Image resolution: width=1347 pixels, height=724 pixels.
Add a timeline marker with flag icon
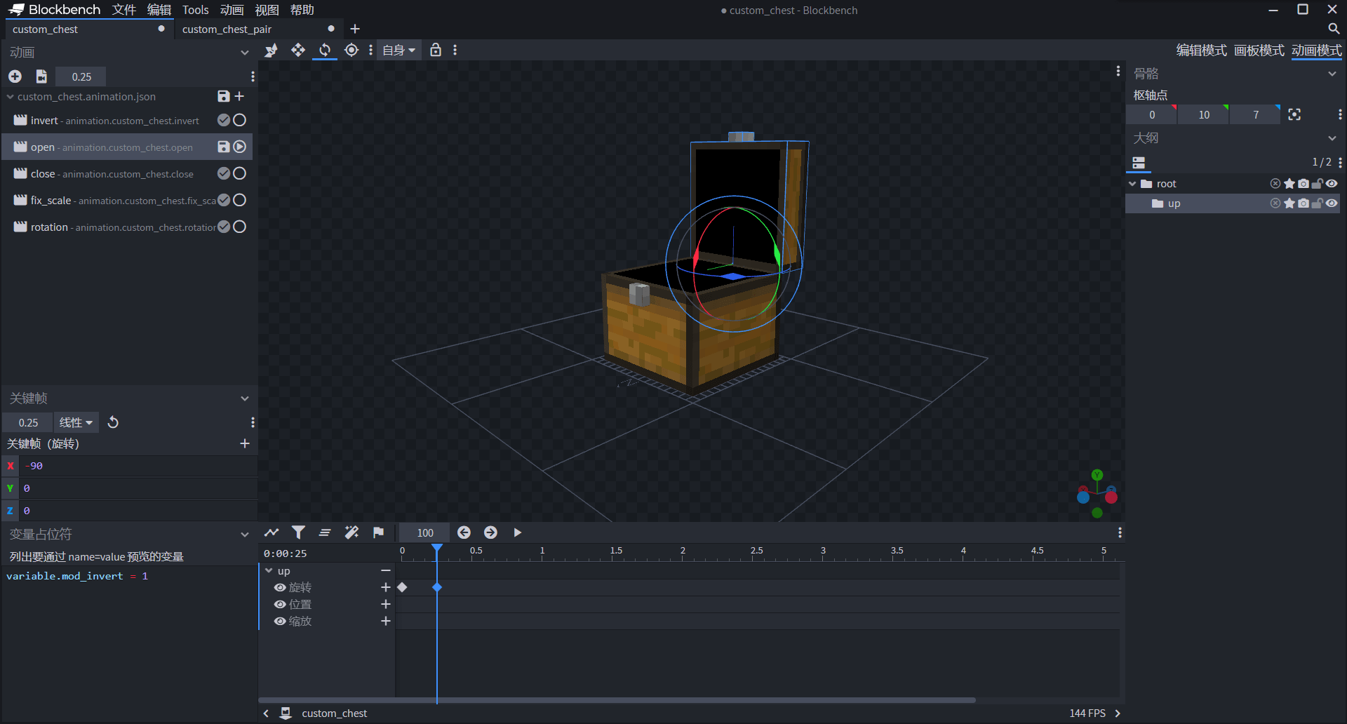pyautogui.click(x=378, y=532)
